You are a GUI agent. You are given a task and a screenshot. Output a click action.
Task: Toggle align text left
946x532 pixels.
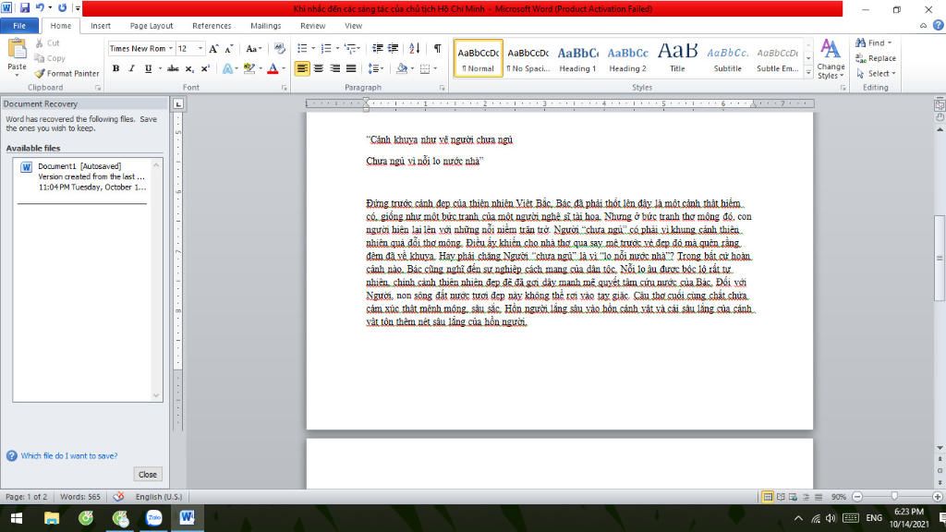(x=302, y=68)
